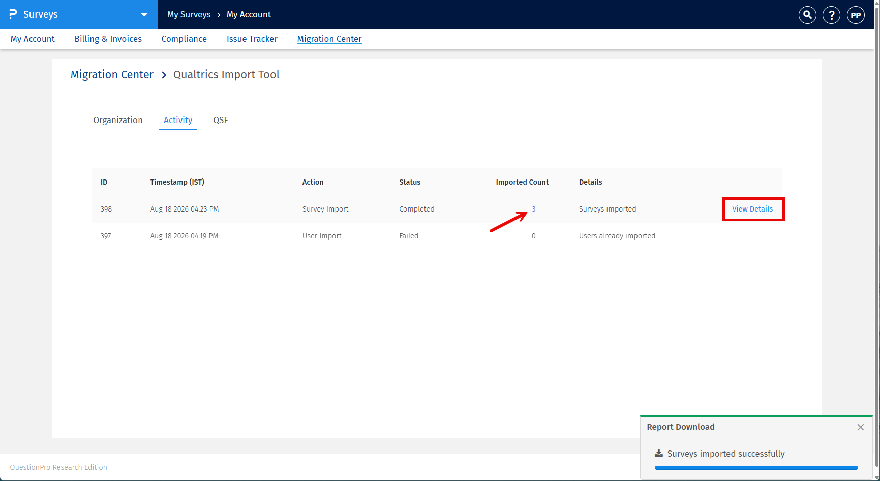Click the ID column header
This screenshot has width=880, height=481.
click(104, 182)
